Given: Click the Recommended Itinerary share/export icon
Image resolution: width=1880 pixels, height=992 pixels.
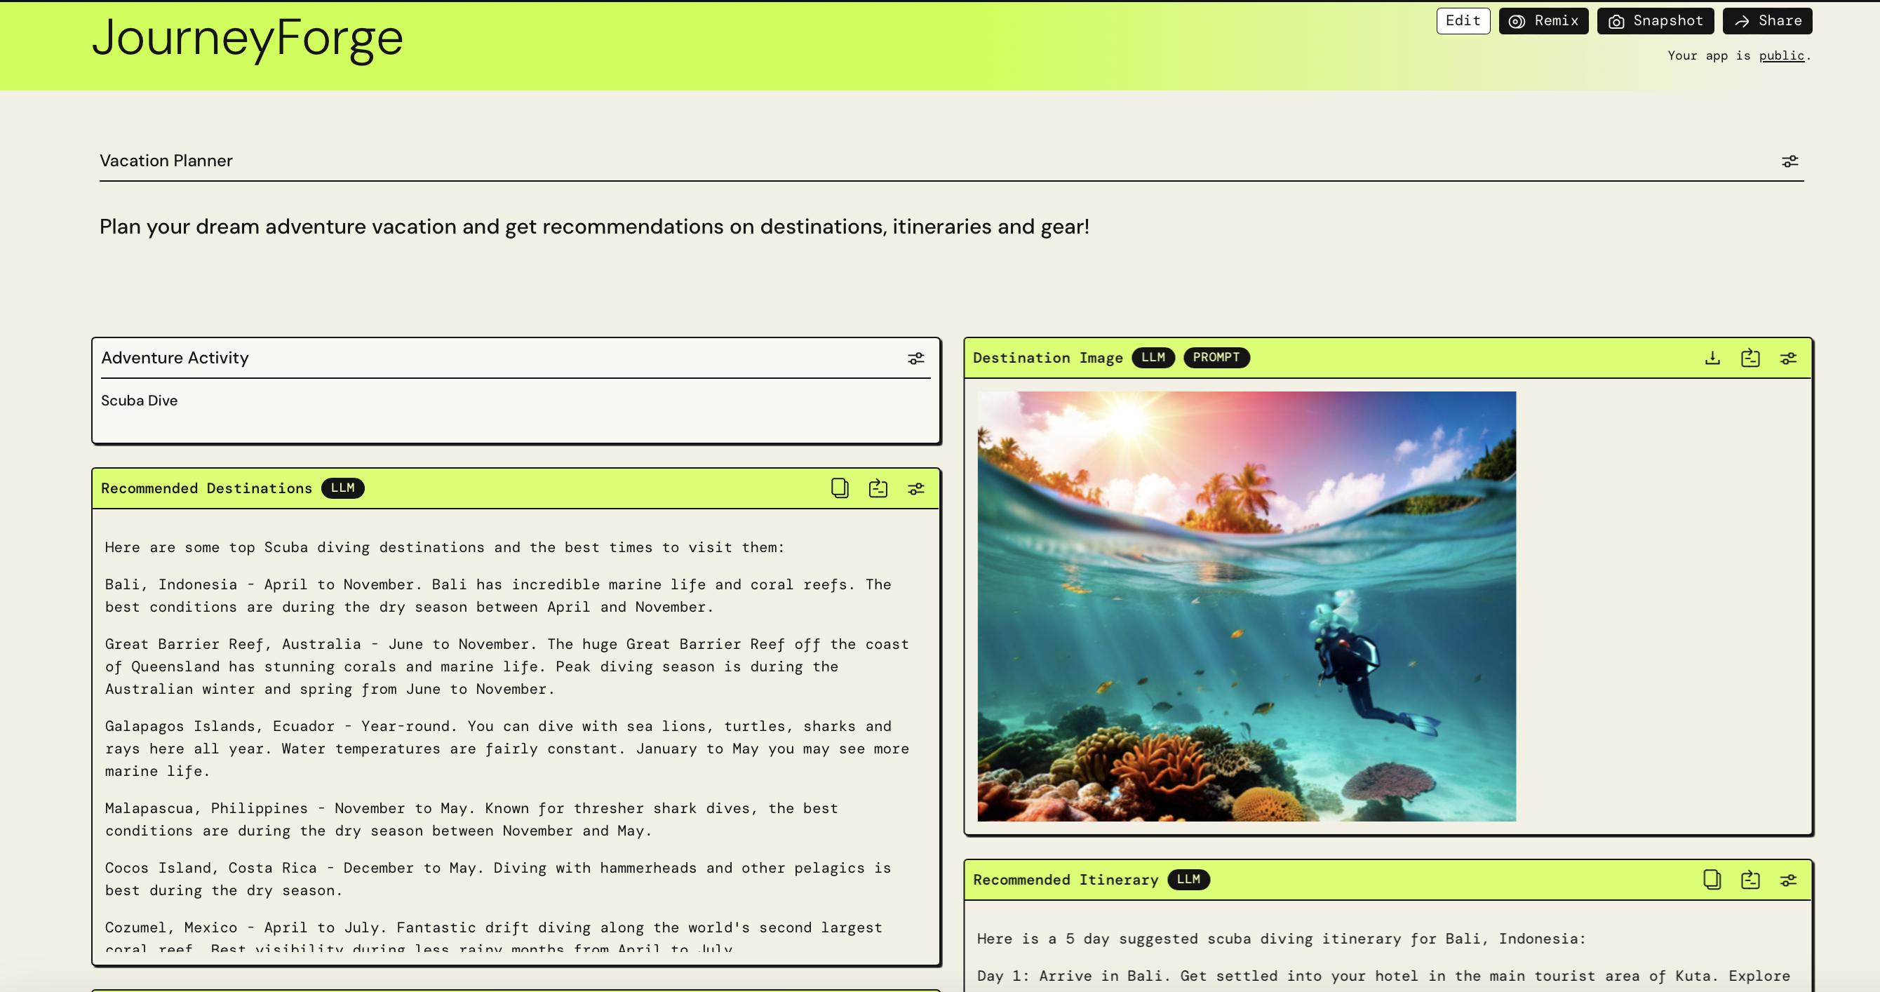Looking at the screenshot, I should click(1750, 880).
